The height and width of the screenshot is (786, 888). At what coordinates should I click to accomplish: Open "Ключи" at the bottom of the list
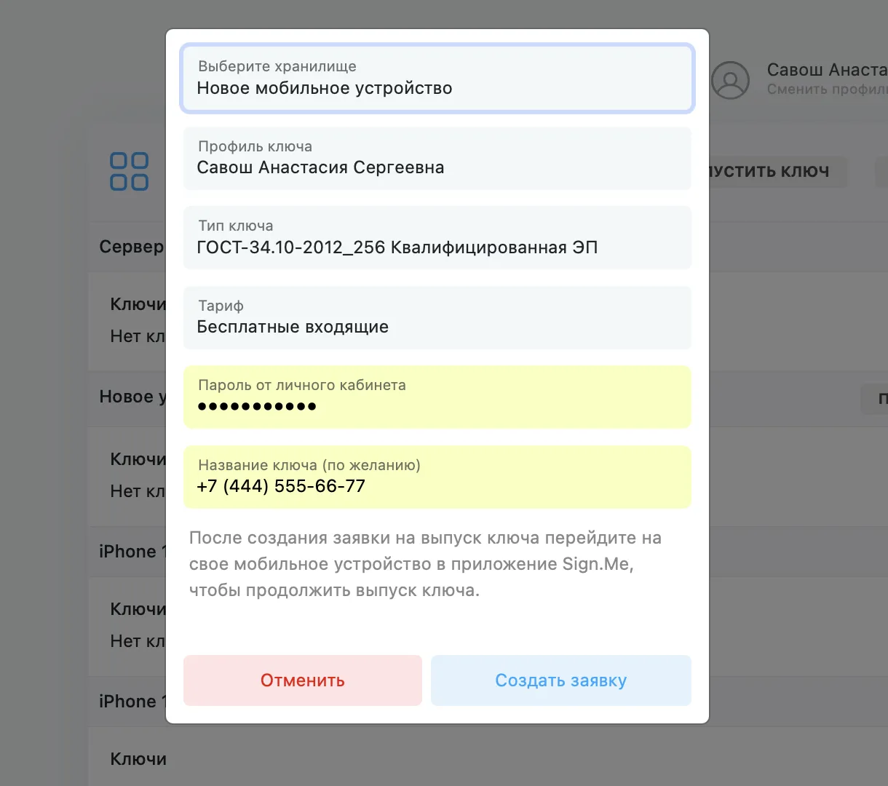click(x=138, y=759)
